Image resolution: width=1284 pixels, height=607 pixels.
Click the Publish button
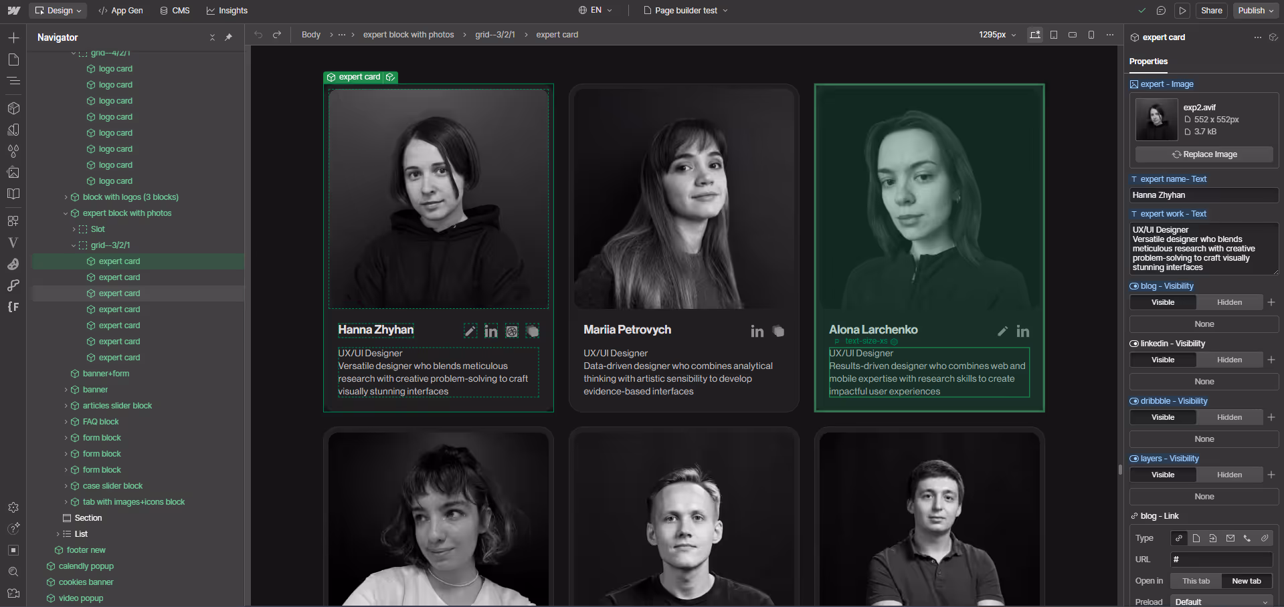[x=1256, y=11]
